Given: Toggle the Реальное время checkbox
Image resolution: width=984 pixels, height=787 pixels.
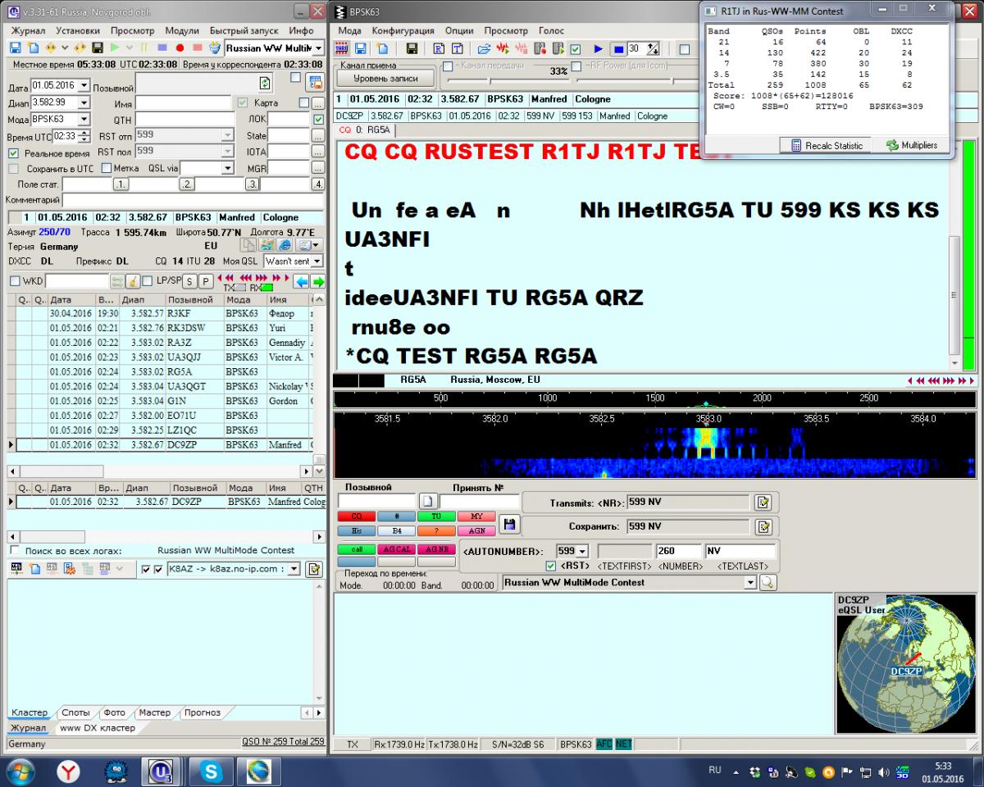Looking at the screenshot, I should click(13, 153).
